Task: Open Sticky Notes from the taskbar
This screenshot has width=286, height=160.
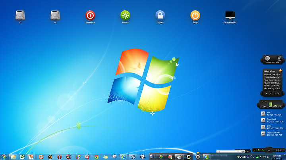Action: tap(106, 157)
